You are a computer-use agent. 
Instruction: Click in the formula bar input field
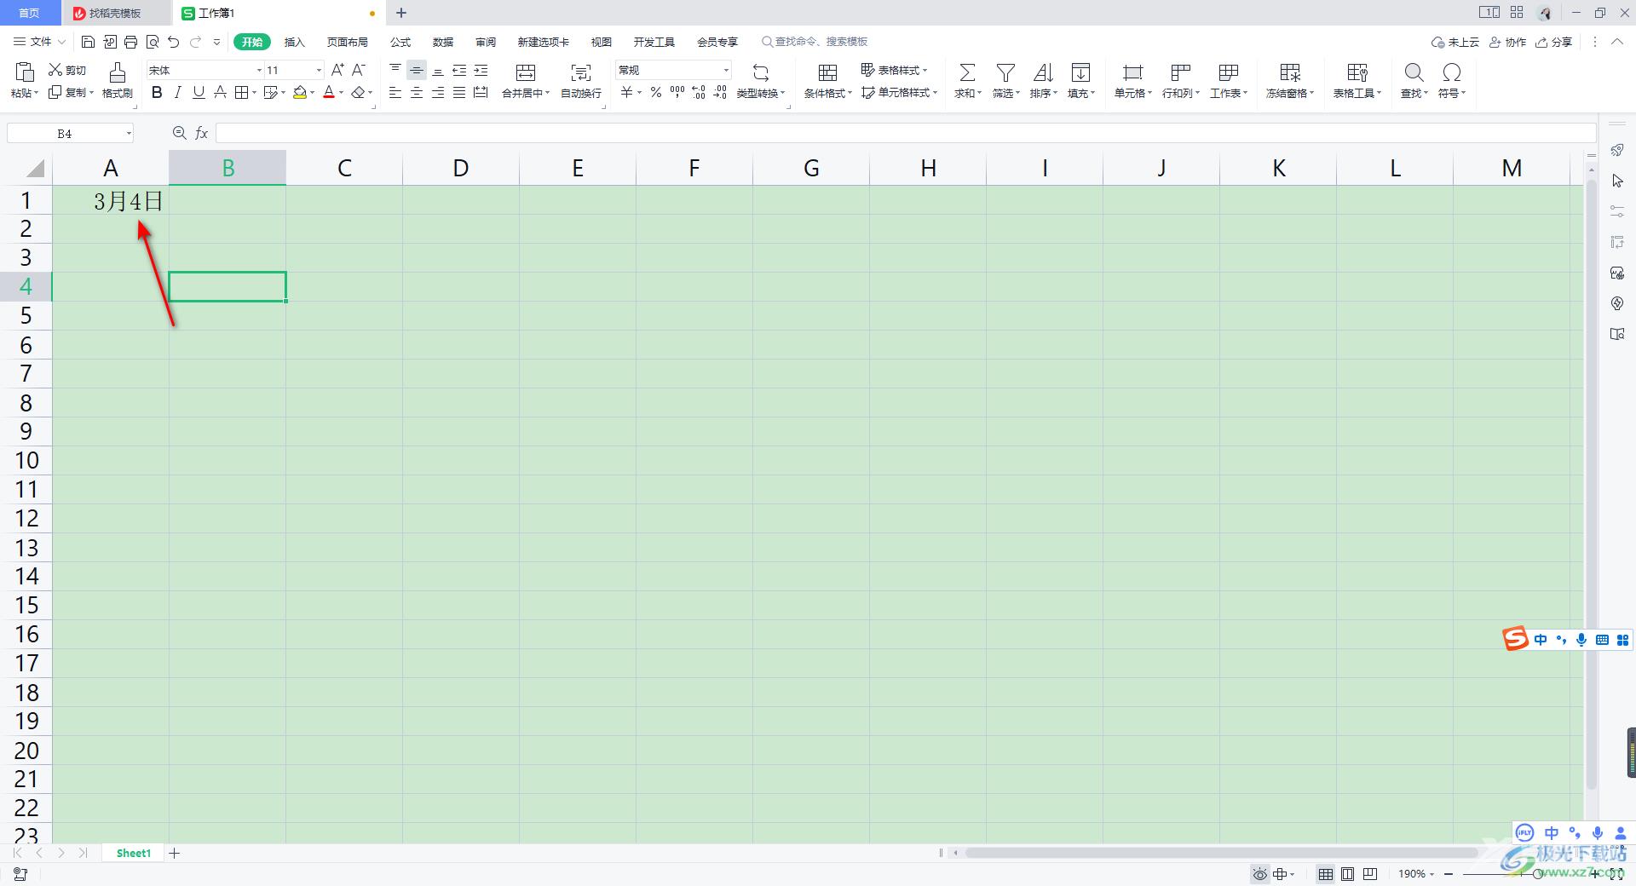tap(905, 133)
